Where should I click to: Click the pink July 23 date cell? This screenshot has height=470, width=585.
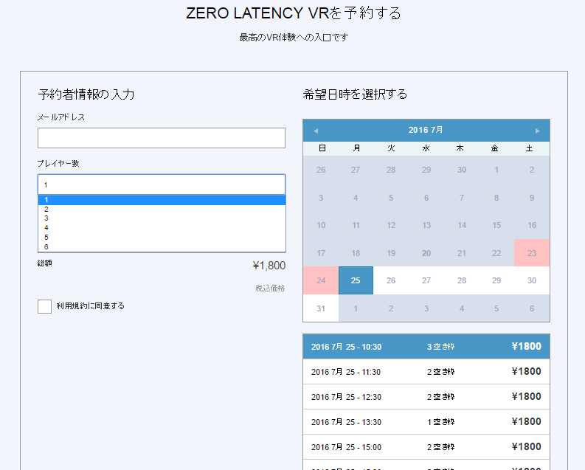(532, 253)
